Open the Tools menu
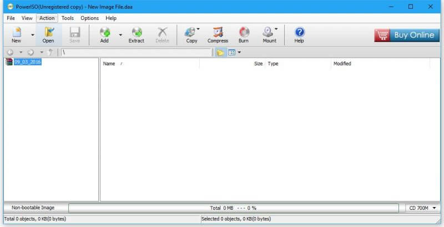The height and width of the screenshot is (227, 444). click(x=68, y=18)
